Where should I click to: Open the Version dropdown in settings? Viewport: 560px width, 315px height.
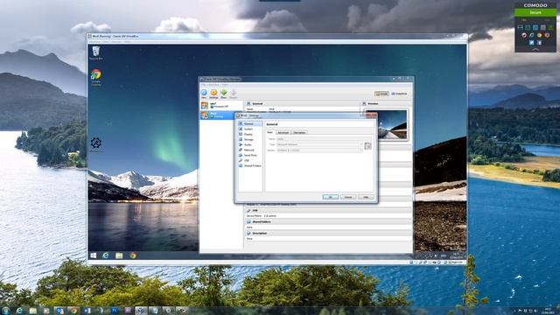319,150
